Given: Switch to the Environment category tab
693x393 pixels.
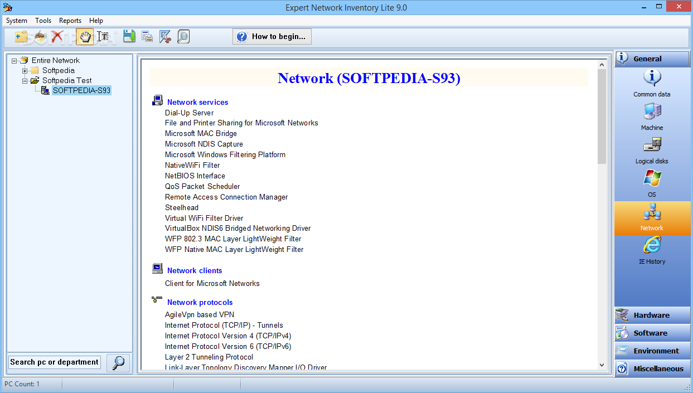Looking at the screenshot, I should click(652, 351).
